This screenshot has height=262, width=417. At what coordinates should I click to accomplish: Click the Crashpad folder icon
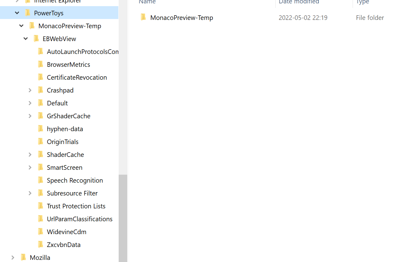(40, 90)
